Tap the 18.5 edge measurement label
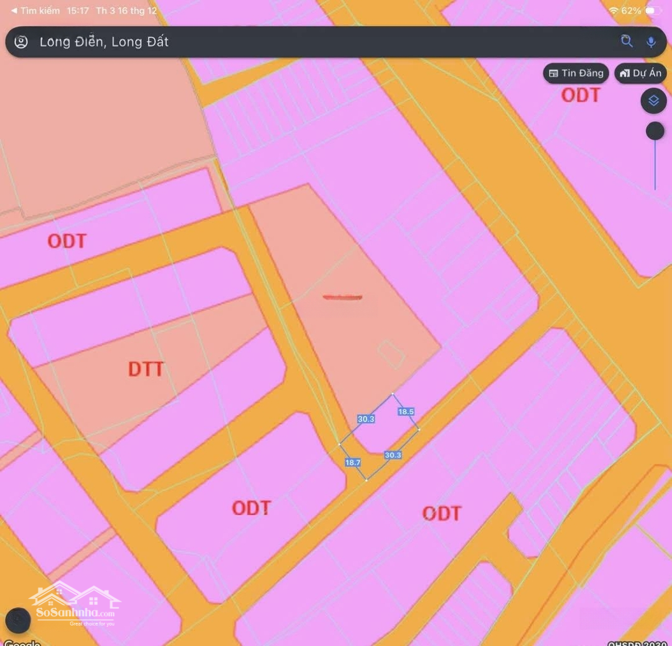 point(406,412)
